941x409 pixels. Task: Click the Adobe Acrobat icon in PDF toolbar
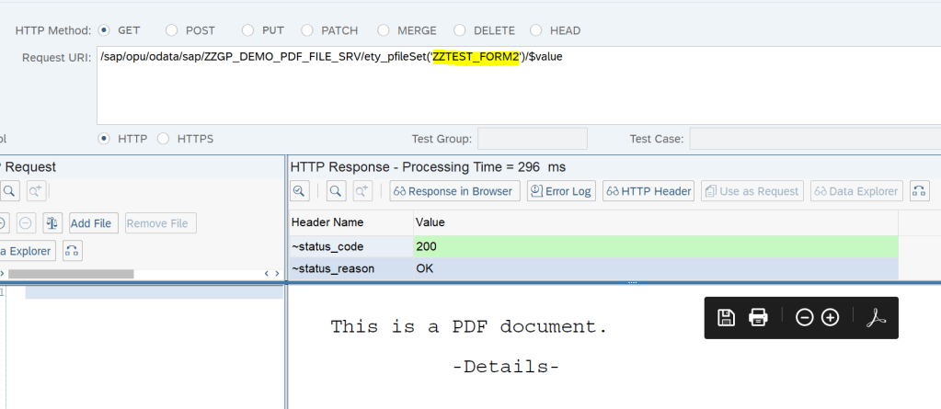coord(876,317)
